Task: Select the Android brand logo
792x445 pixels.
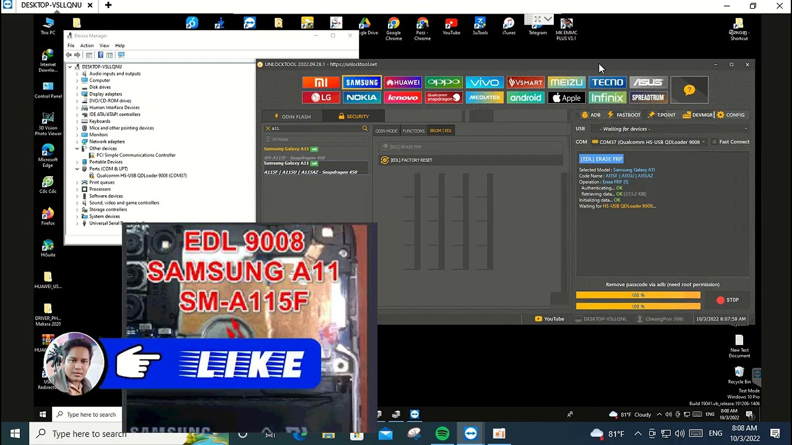Action: (525, 98)
